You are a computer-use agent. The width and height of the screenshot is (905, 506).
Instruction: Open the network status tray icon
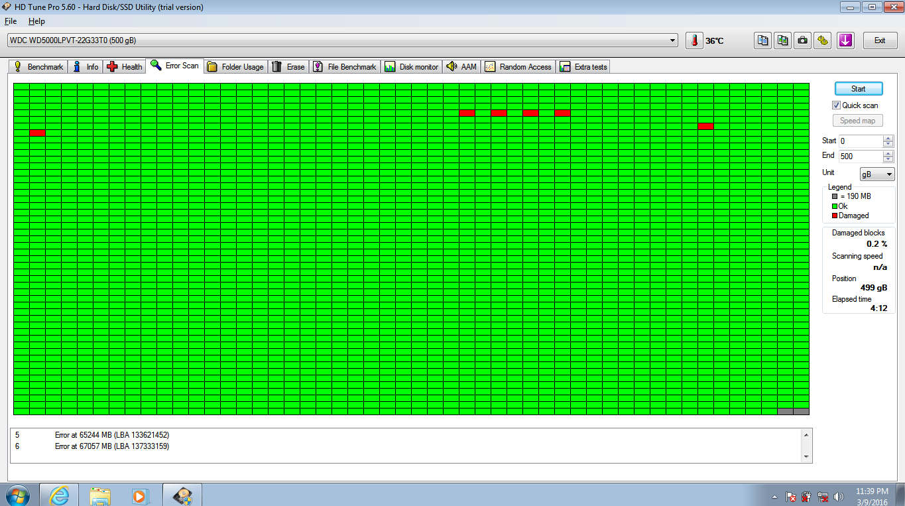[823, 496]
